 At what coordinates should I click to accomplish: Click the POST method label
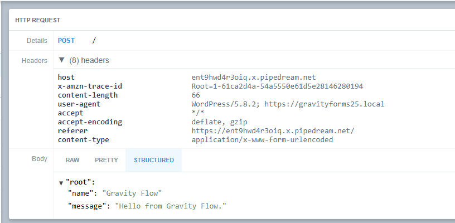click(66, 41)
